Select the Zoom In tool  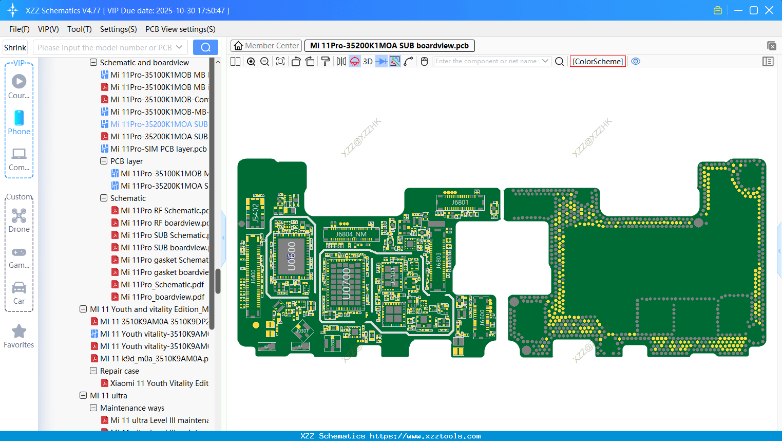(251, 61)
